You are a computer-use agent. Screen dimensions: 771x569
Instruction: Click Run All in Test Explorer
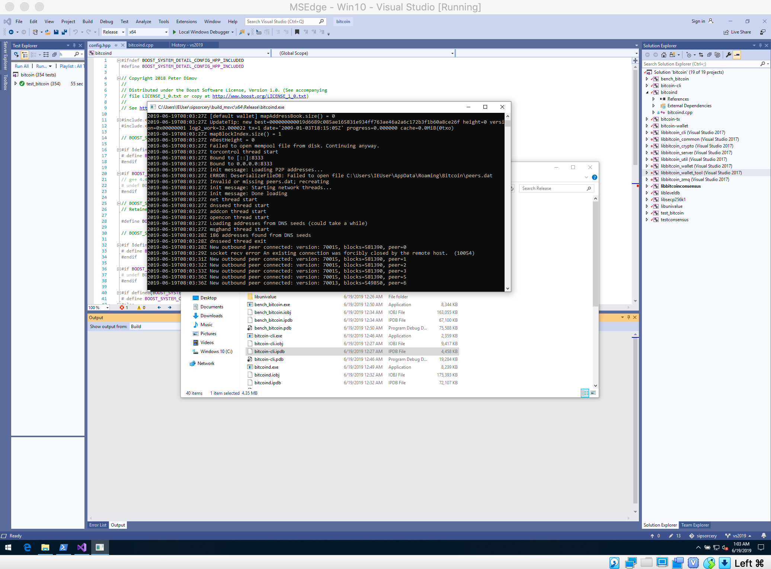point(22,66)
